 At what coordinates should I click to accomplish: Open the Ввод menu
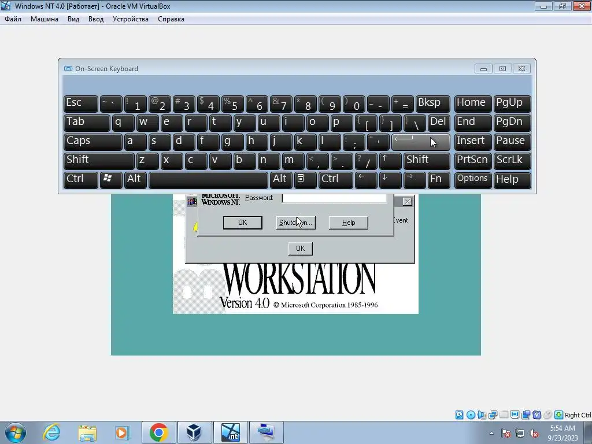(96, 19)
